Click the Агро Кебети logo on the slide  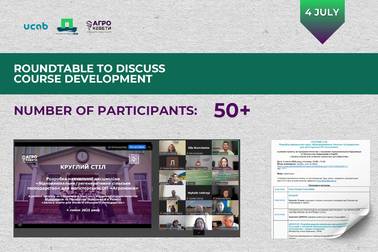tap(29, 159)
